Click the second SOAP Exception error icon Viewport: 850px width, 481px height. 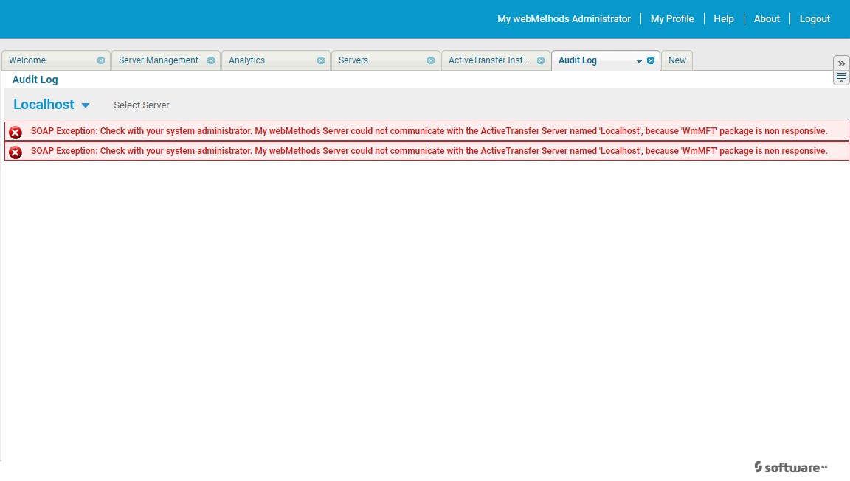tap(15, 152)
